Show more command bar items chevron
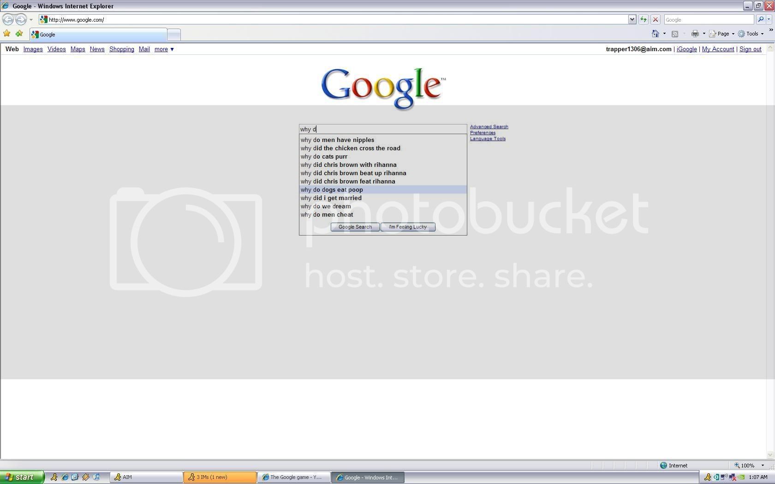775x484 pixels. click(770, 30)
